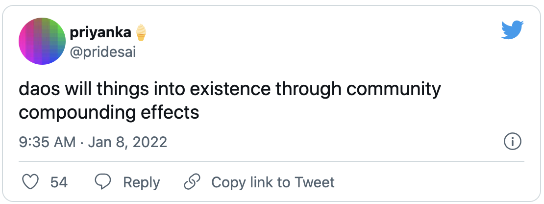Screen dimensions: 544x204
Task: Open the info circle icon
Action: [512, 142]
